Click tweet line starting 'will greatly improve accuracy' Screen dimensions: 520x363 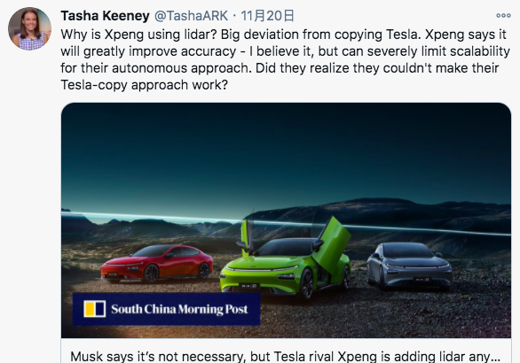point(285,51)
